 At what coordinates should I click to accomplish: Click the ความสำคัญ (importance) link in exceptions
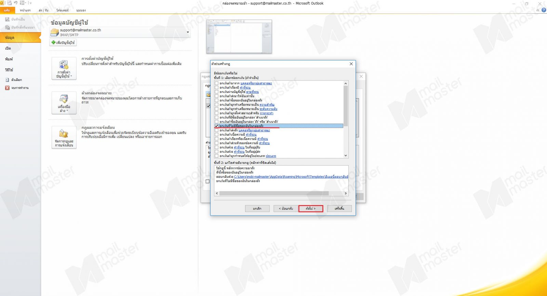tap(267, 105)
